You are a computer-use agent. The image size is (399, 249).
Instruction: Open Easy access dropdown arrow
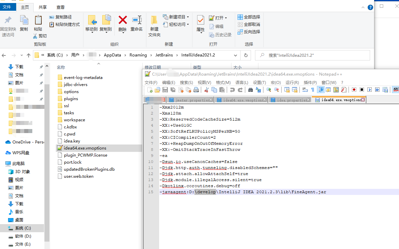188,25
